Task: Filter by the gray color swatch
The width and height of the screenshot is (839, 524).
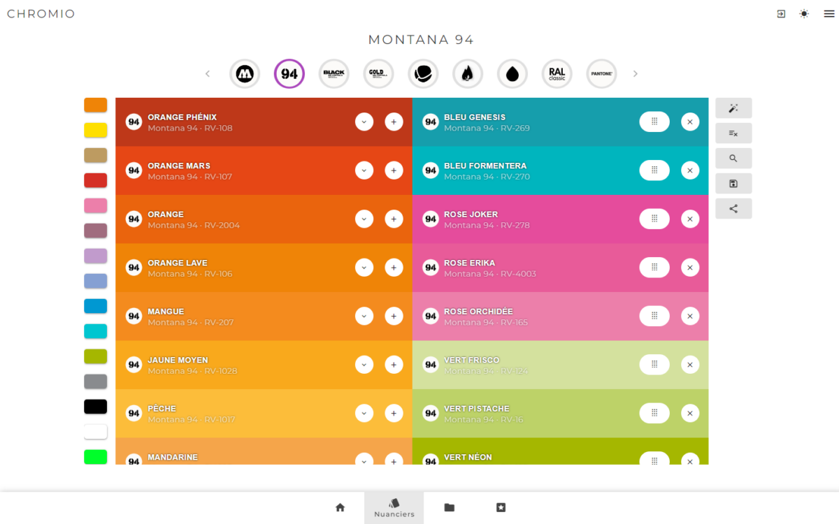Action: pyautogui.click(x=96, y=381)
